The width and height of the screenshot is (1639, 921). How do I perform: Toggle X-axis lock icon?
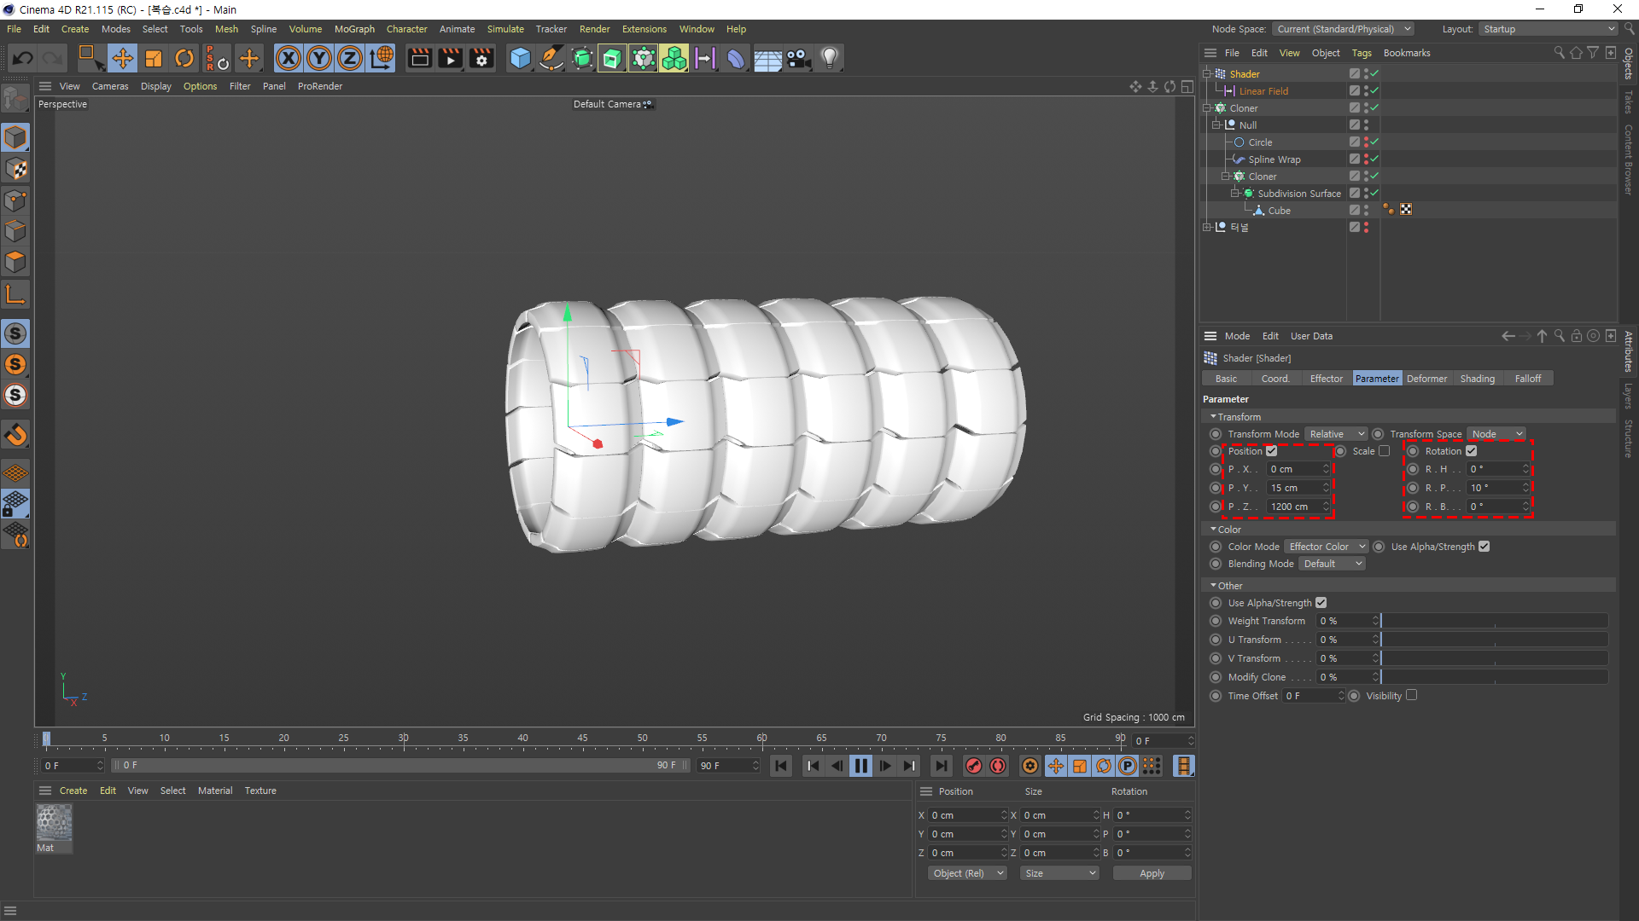289,58
